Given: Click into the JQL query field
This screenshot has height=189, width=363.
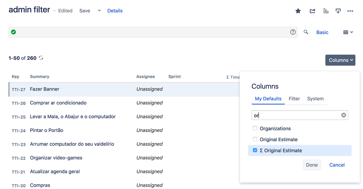Looking at the screenshot, I should pos(153,32).
